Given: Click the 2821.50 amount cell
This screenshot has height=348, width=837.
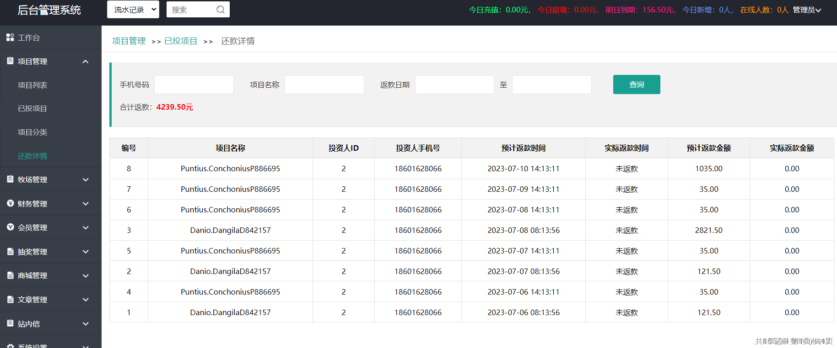Looking at the screenshot, I should 709,230.
